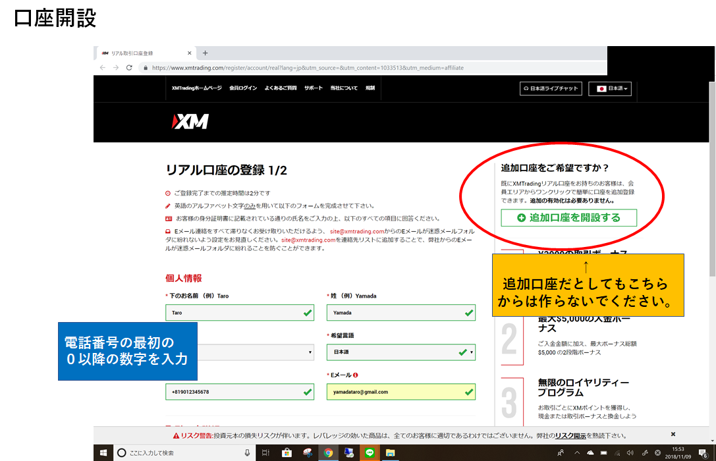Go back with the browser back arrow

click(103, 68)
